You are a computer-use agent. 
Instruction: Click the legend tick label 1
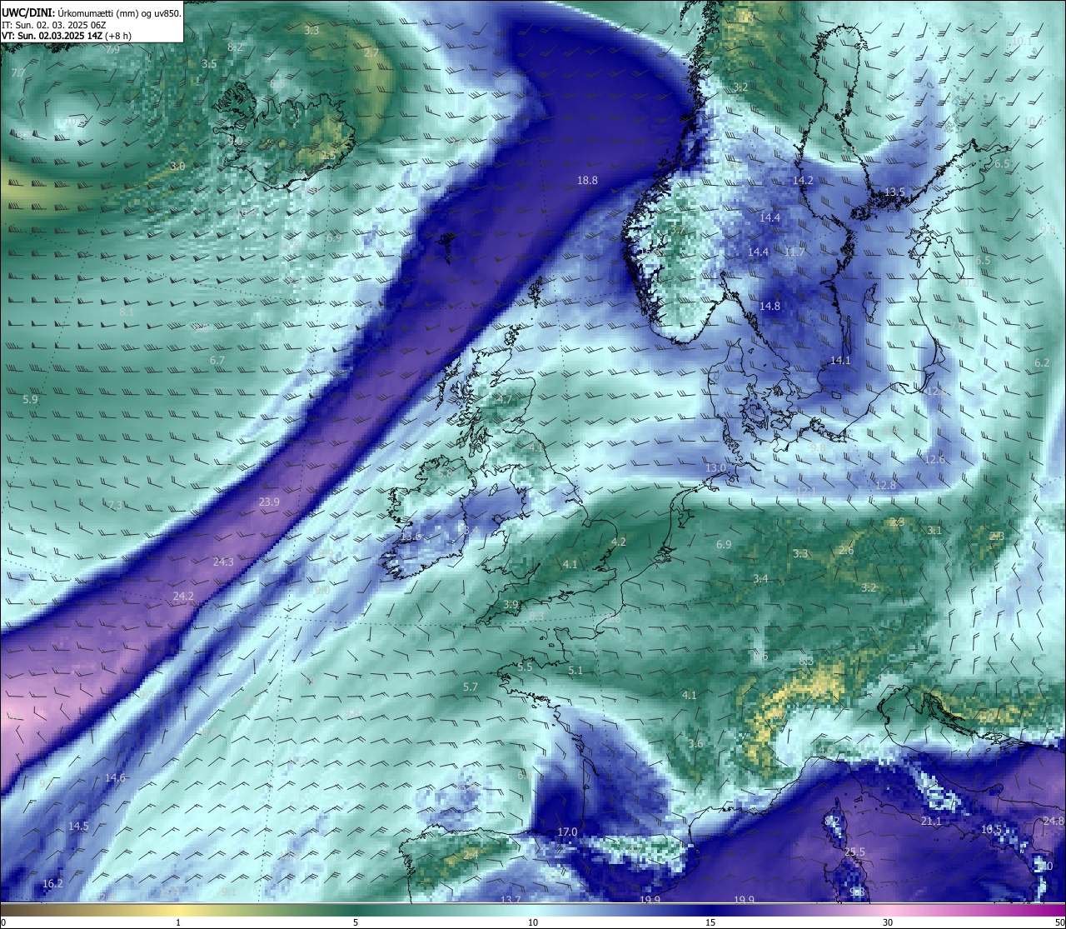178,922
